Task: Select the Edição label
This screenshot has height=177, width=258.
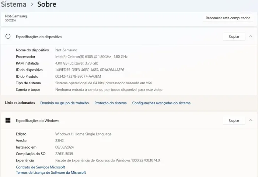Action: pyautogui.click(x=21, y=134)
